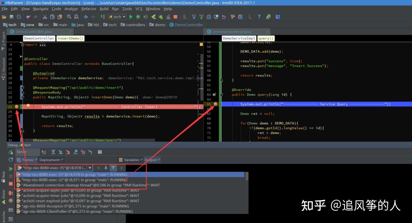The width and height of the screenshot is (412, 223).
Task: Click the Evaluate Expression calculator icon
Action: click(x=100, y=152)
